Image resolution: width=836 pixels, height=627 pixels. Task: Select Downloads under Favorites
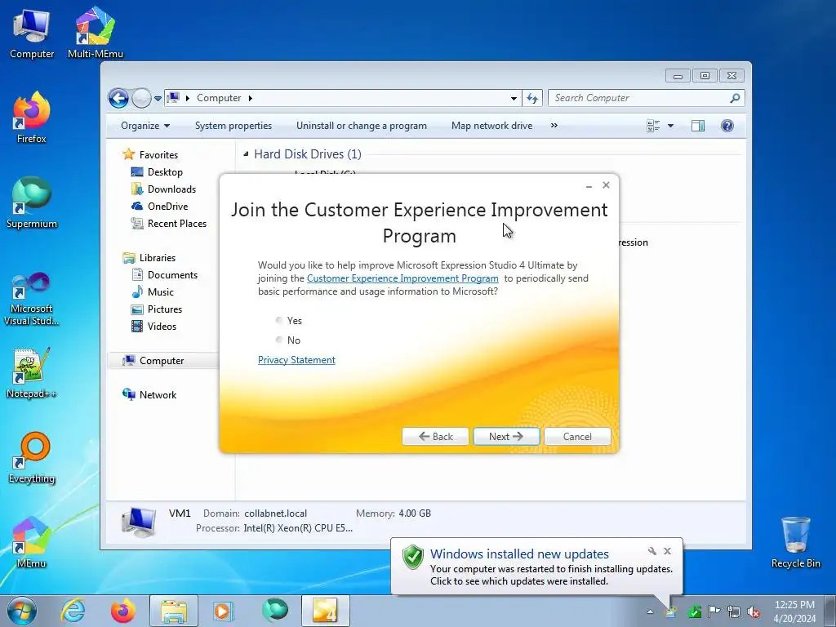coord(163,189)
